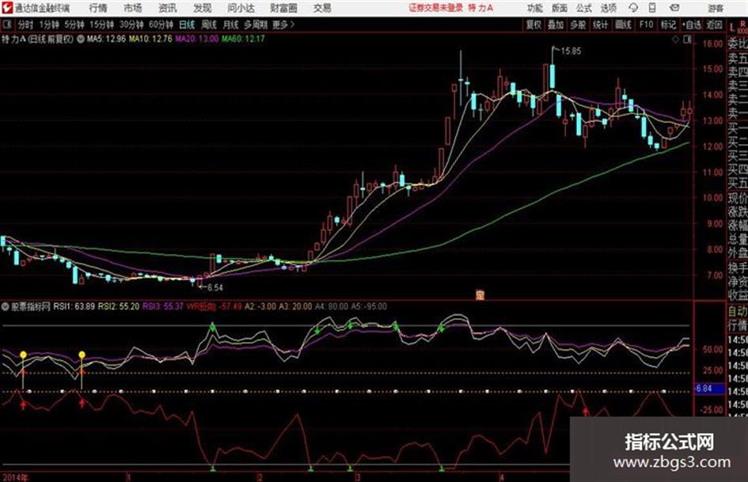Click the first yellow signal dot marker
The image size is (748, 482).
[x=23, y=355]
